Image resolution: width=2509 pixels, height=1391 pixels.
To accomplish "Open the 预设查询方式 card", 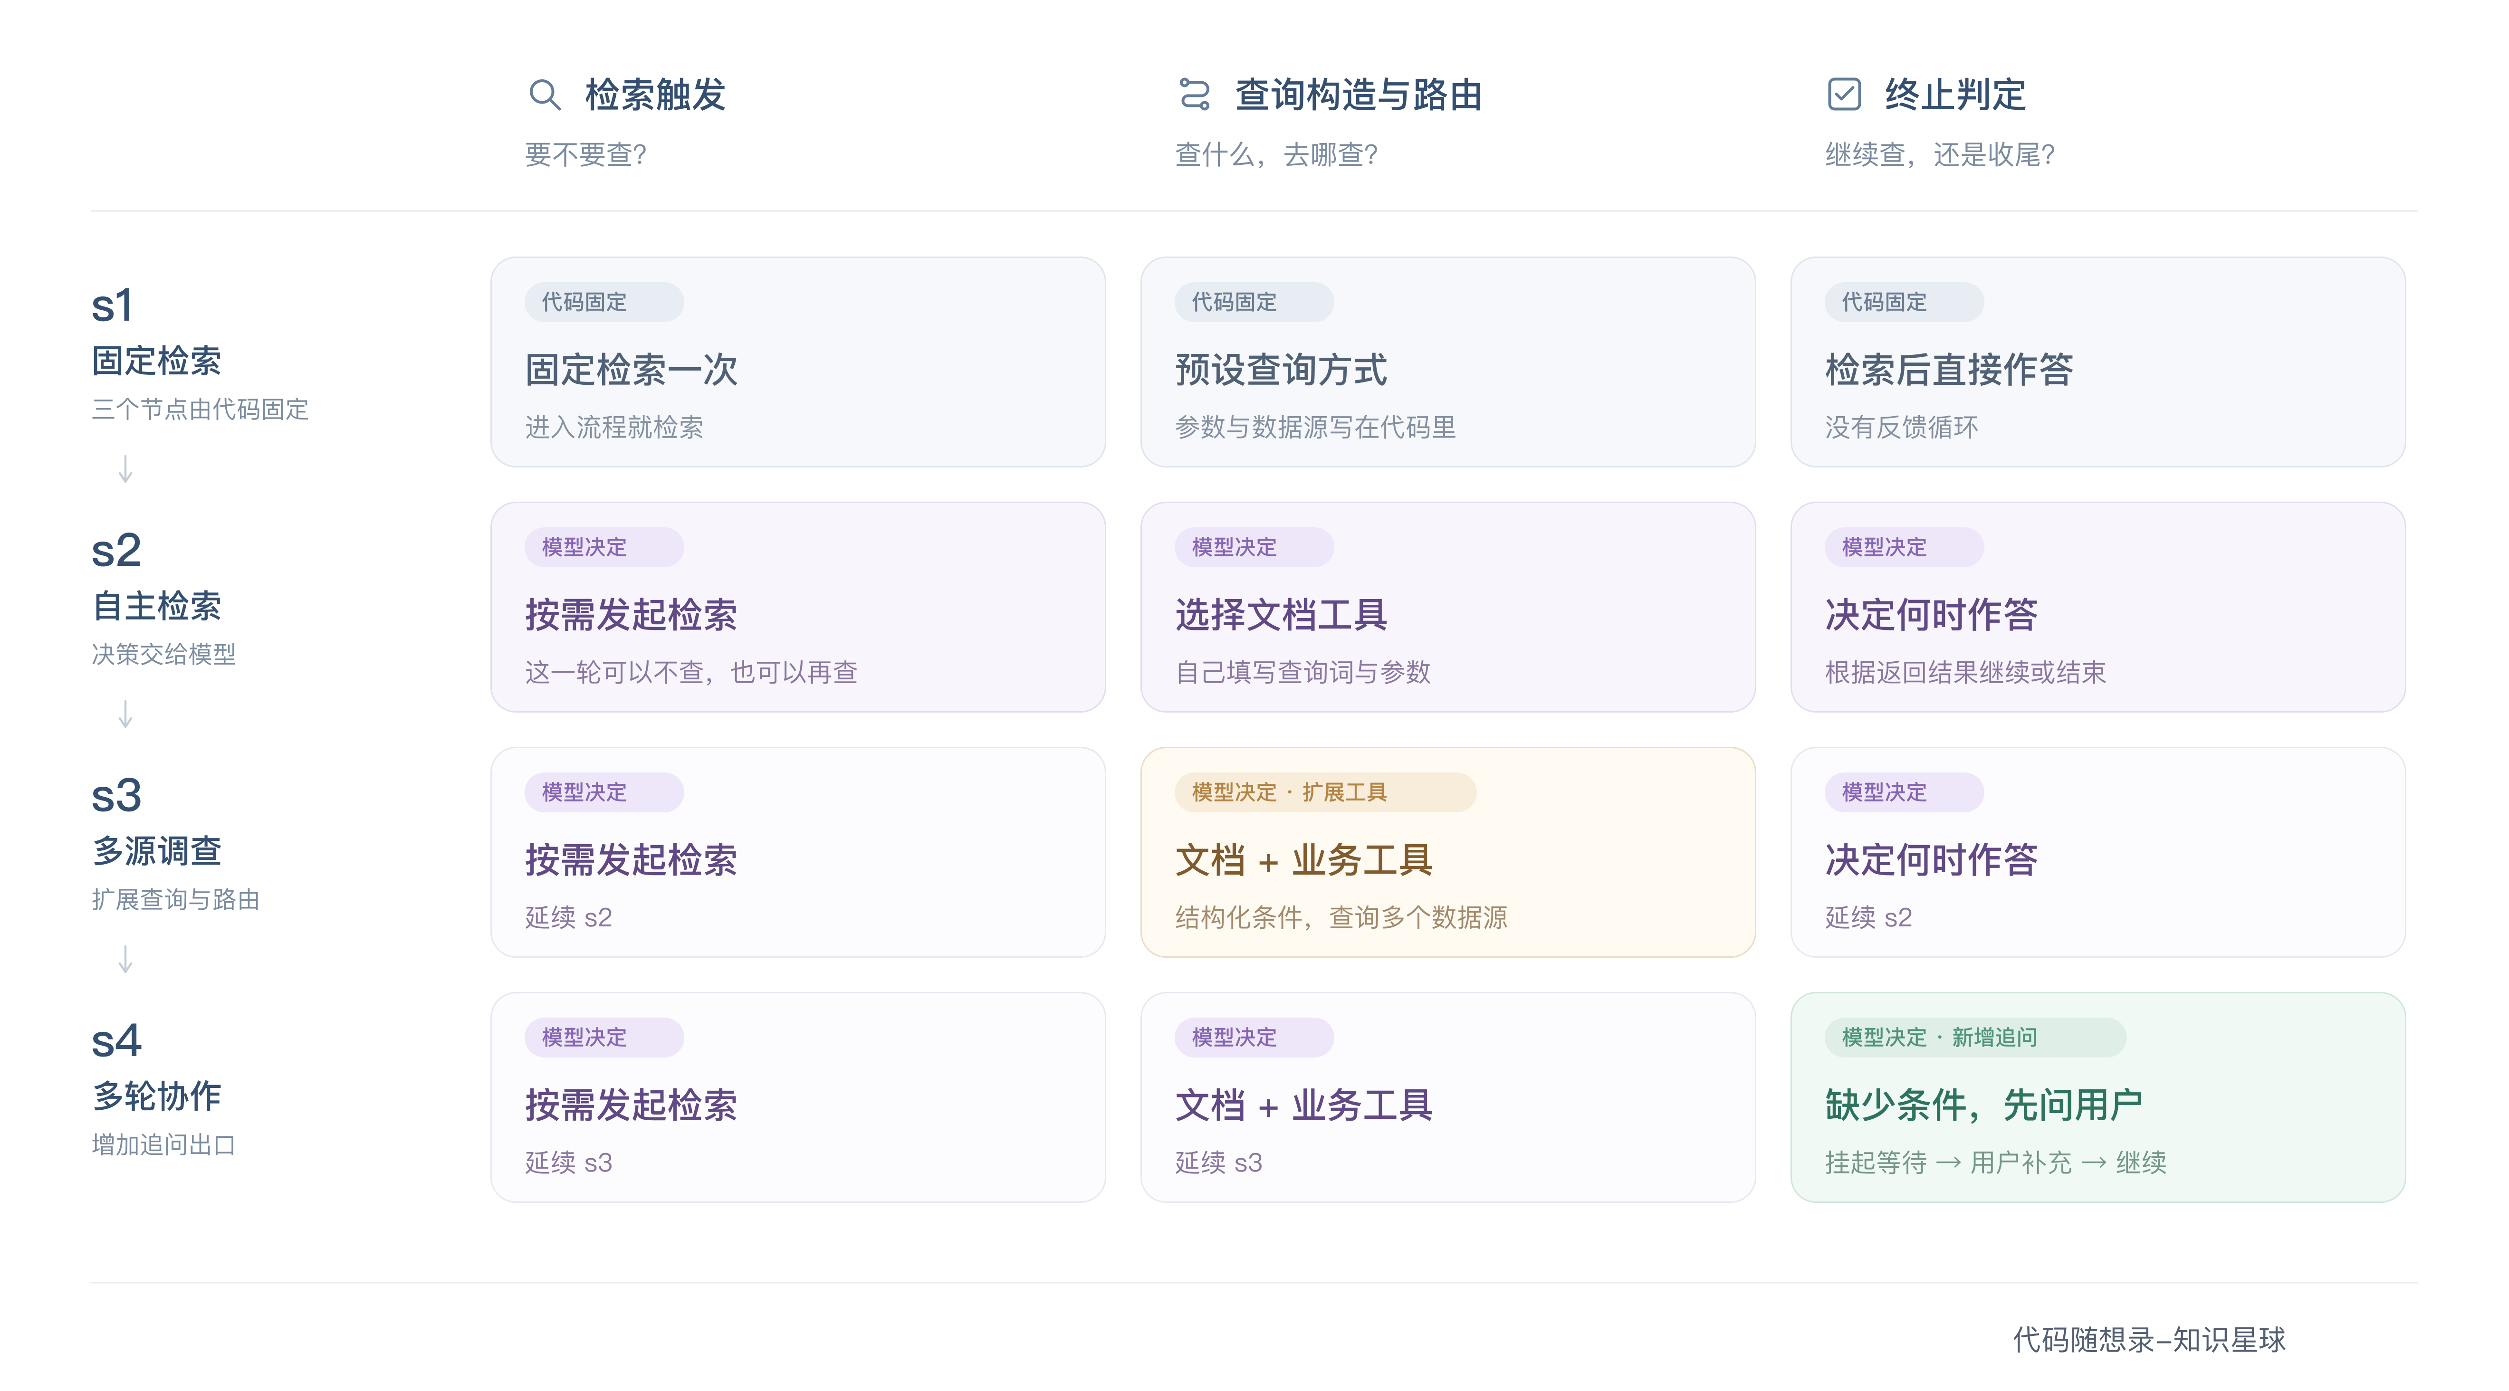I will tap(1447, 362).
